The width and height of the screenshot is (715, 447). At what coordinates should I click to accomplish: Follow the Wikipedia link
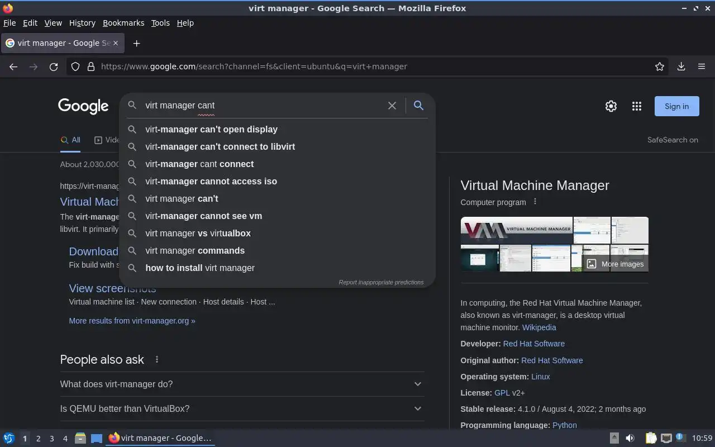pos(539,327)
